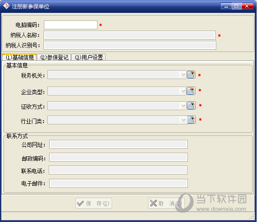Click the 行业门类 combo box field
The image size is (257, 222).
point(117,120)
